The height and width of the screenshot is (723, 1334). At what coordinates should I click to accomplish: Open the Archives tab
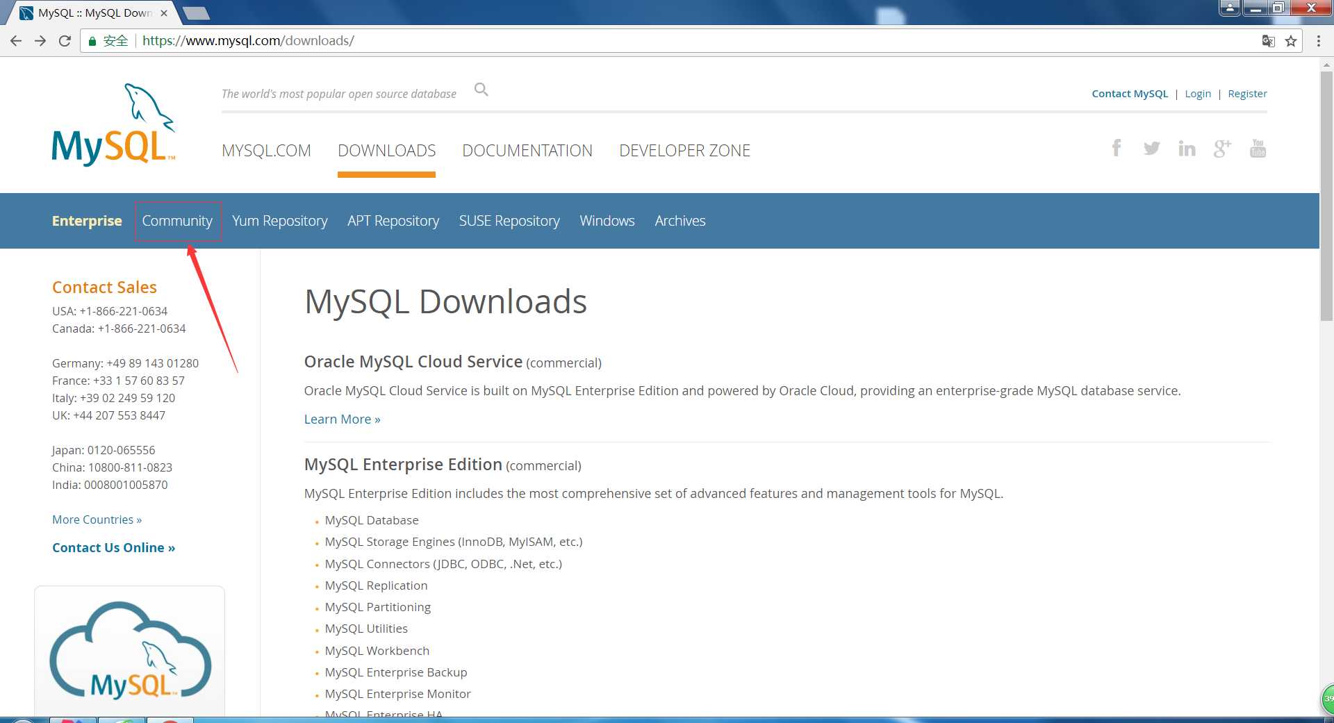[x=680, y=221]
